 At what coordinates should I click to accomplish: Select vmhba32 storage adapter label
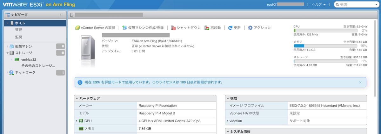[29, 59]
